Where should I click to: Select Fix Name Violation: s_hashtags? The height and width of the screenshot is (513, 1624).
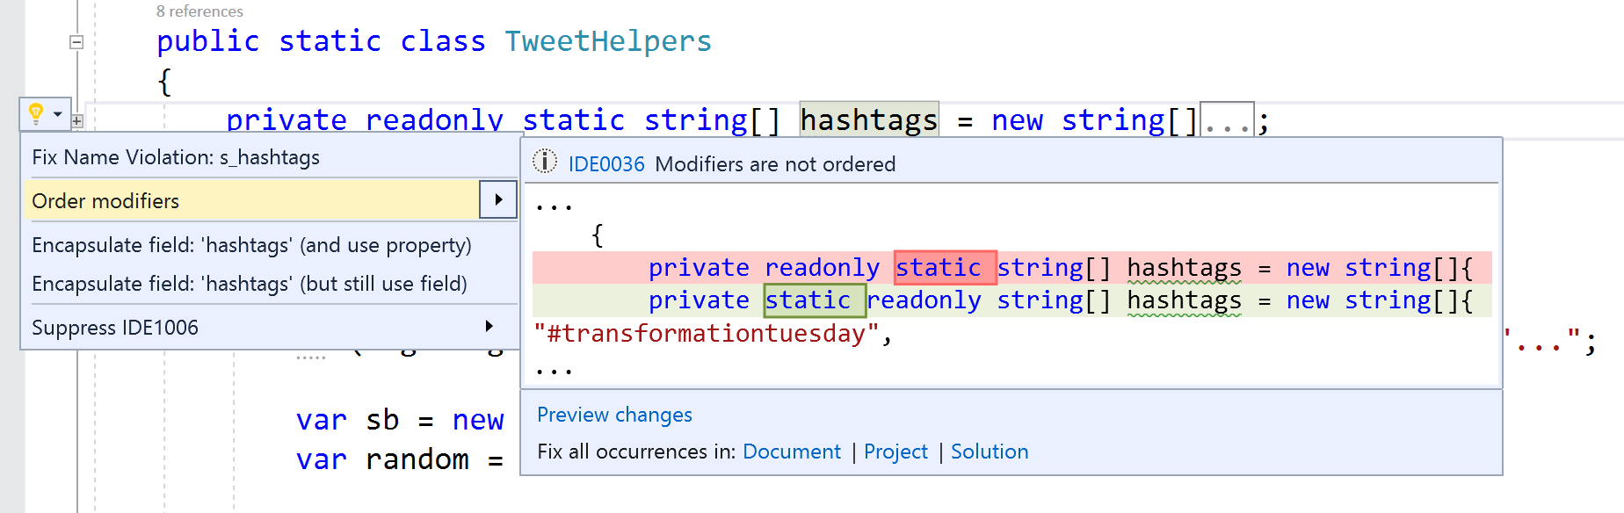tap(176, 157)
